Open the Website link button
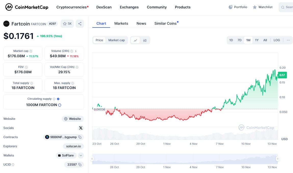 click(73, 119)
